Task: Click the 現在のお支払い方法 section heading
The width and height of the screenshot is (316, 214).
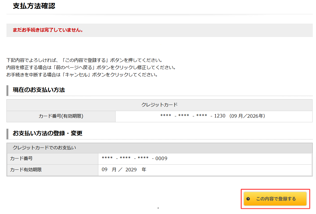Action: [x=39, y=90]
